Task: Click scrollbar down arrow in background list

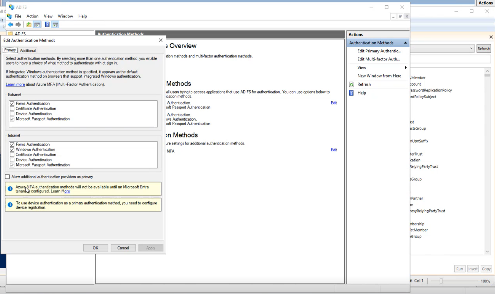Action: [x=487, y=252]
